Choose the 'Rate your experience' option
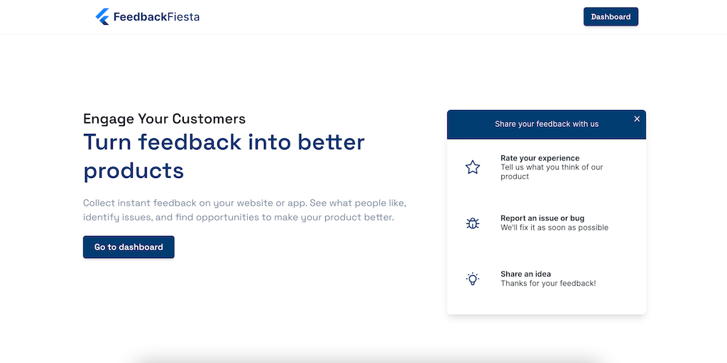This screenshot has height=363, width=727. point(540,158)
